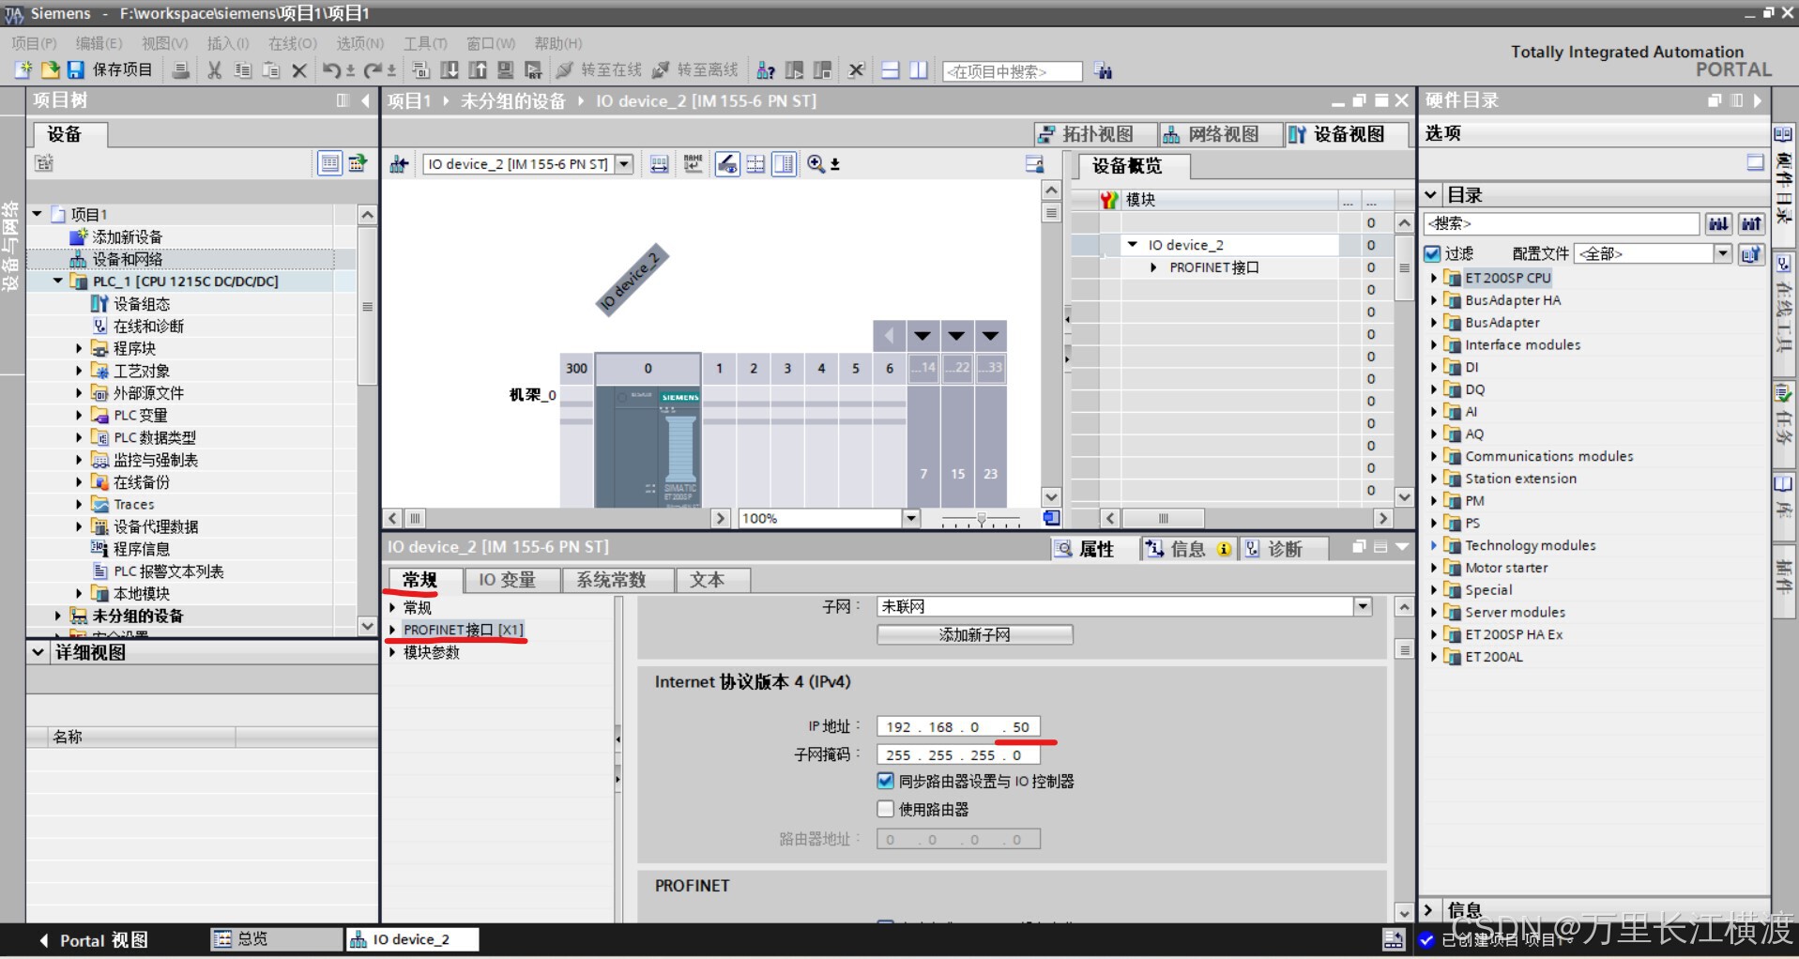Click the paste icon in toolbar
Viewport: 1799px width, 959px height.
pyautogui.click(x=271, y=70)
